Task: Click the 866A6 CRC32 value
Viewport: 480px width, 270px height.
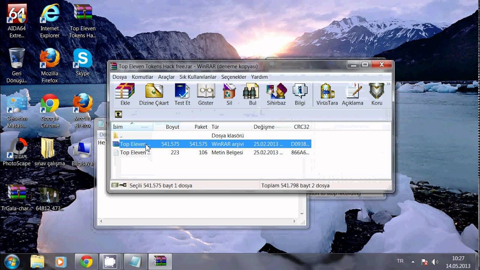Action: [x=300, y=153]
